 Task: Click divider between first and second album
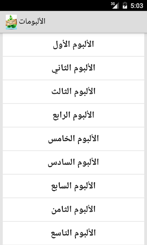click(73, 57)
